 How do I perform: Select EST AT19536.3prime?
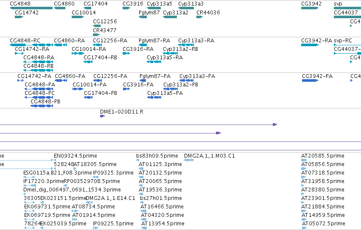[x=160, y=190]
